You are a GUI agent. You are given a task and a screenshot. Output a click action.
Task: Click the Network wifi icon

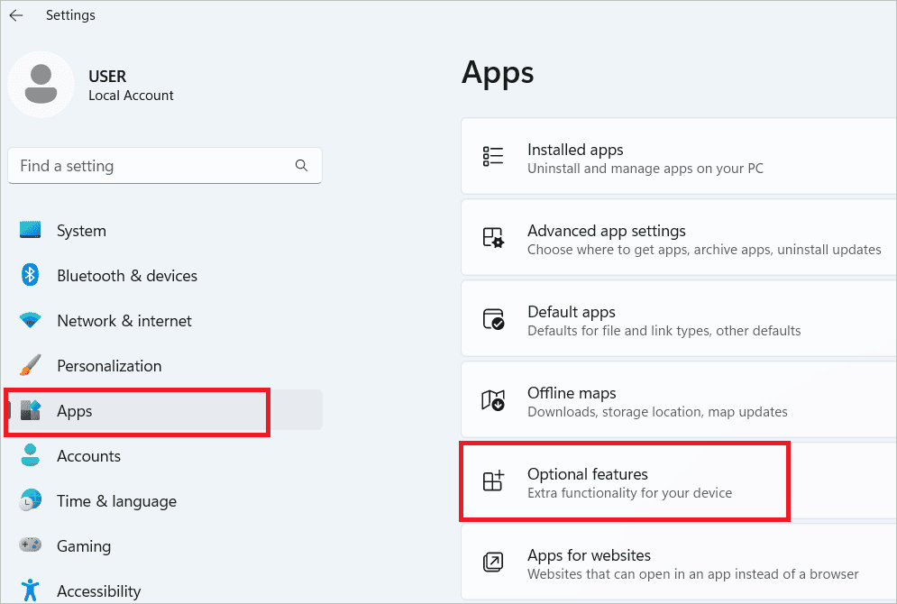click(x=30, y=320)
